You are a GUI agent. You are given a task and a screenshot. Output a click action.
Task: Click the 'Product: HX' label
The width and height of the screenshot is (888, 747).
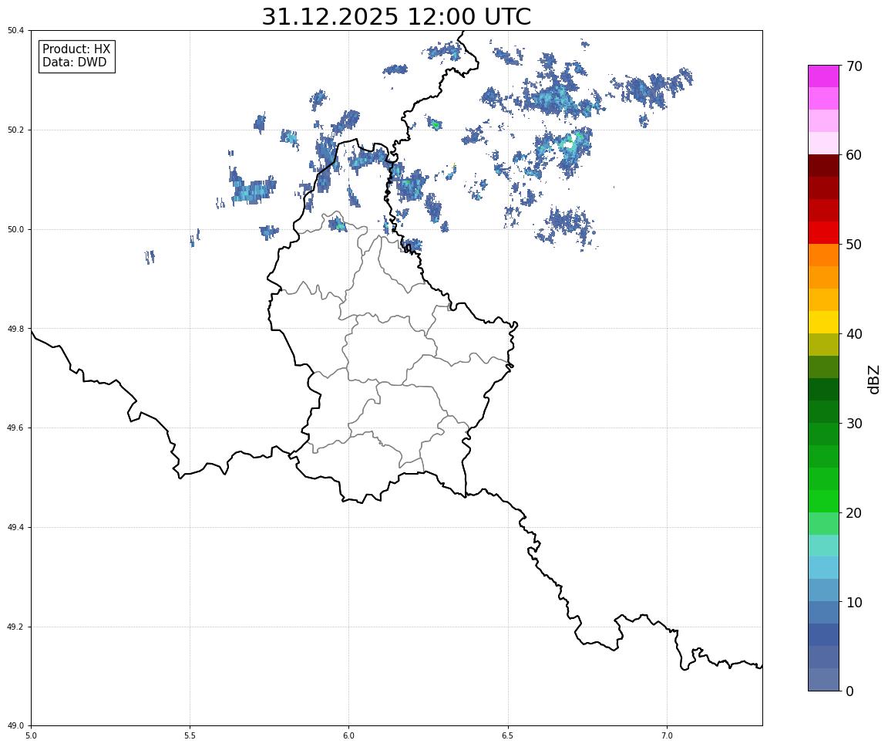click(76, 49)
